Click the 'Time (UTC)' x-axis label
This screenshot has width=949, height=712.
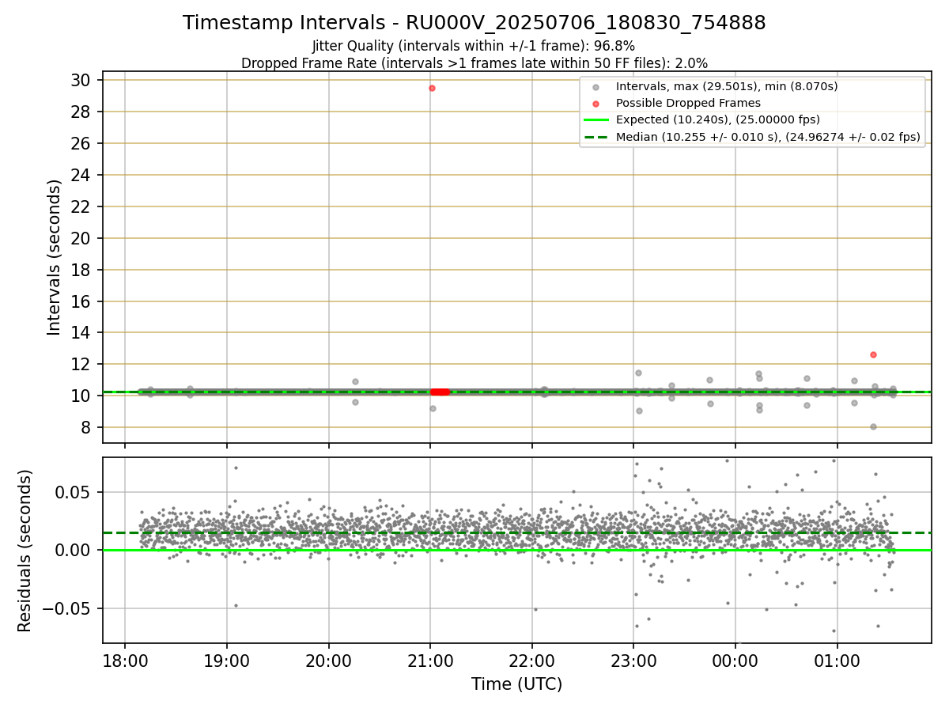[517, 684]
